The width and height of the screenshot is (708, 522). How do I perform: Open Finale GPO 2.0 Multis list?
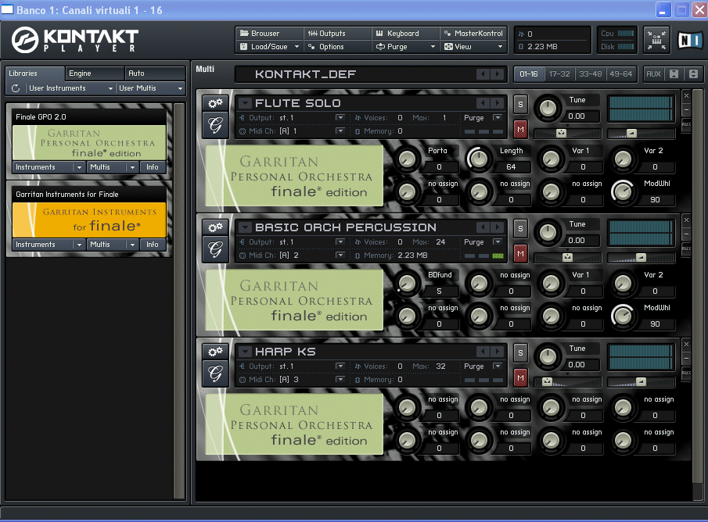pos(112,167)
